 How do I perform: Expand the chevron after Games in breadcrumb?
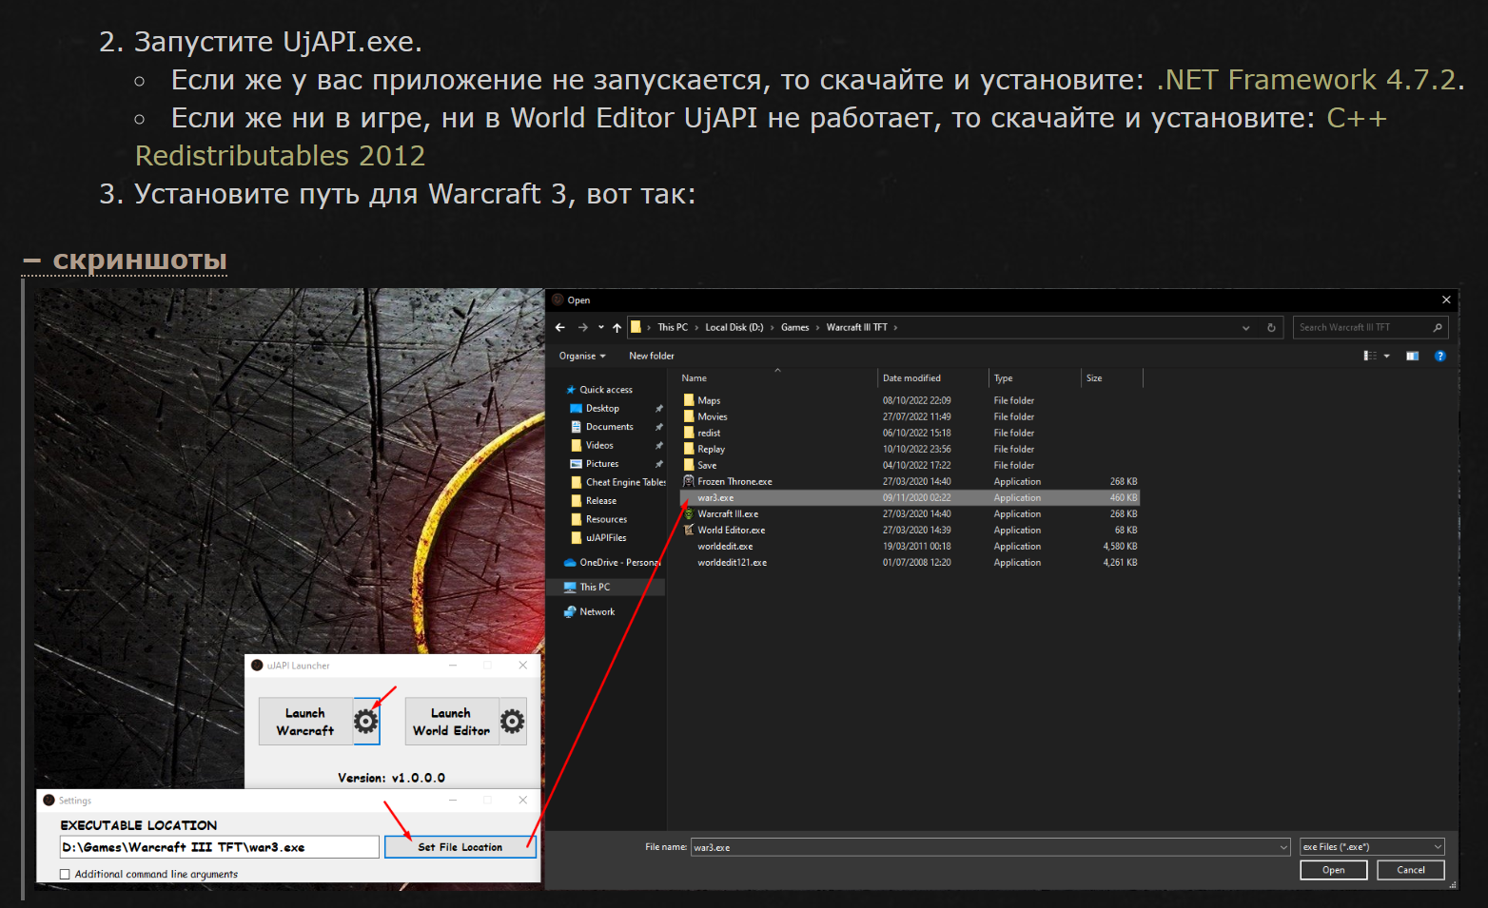click(817, 327)
